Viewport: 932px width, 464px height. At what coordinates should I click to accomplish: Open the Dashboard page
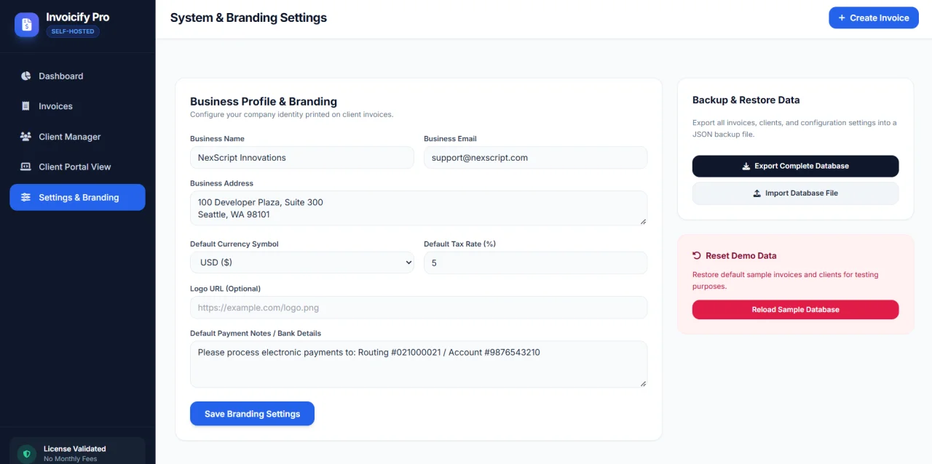coord(77,76)
